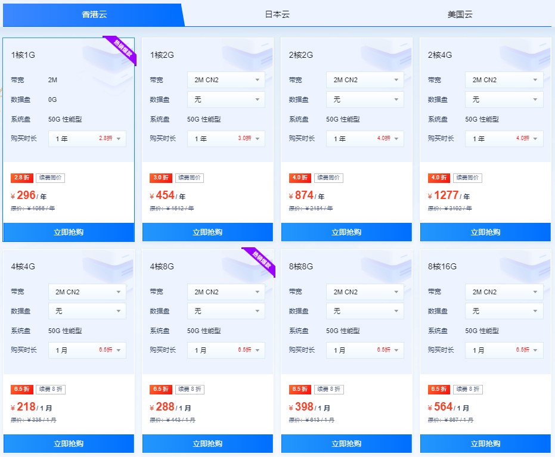
Task: Click the ¥218/1月 price
Action: [32, 407]
